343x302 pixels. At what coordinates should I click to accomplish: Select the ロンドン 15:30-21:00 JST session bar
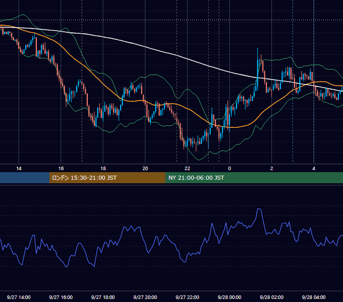pos(107,178)
